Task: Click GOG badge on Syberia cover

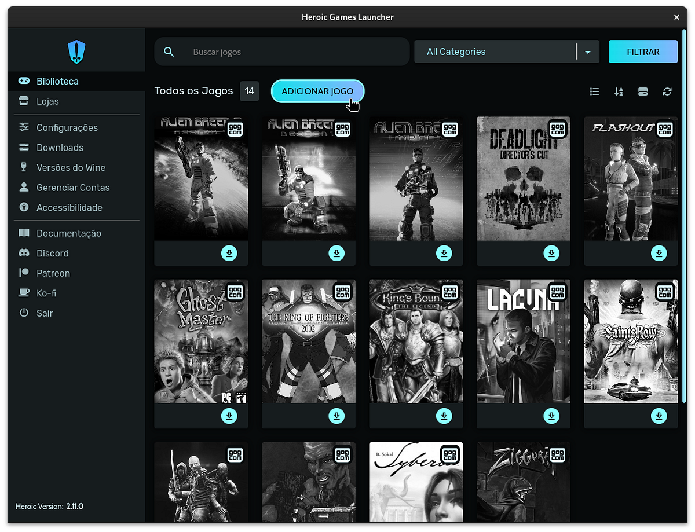Action: tap(450, 454)
